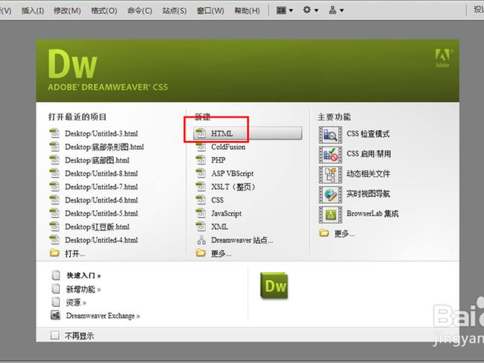Image resolution: width=484 pixels, height=363 pixels.
Task: Open the BrowserLab 集成 text link
Action: tap(373, 214)
